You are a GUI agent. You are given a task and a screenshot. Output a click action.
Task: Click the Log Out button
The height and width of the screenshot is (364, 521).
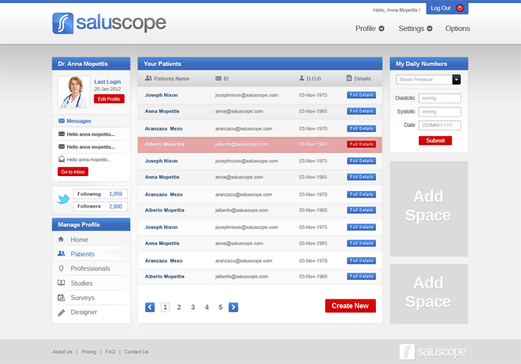447,8
